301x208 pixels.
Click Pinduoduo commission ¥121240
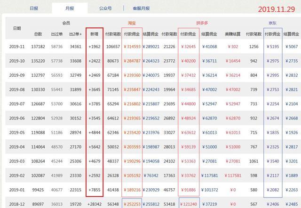pyautogui.click(x=189, y=204)
